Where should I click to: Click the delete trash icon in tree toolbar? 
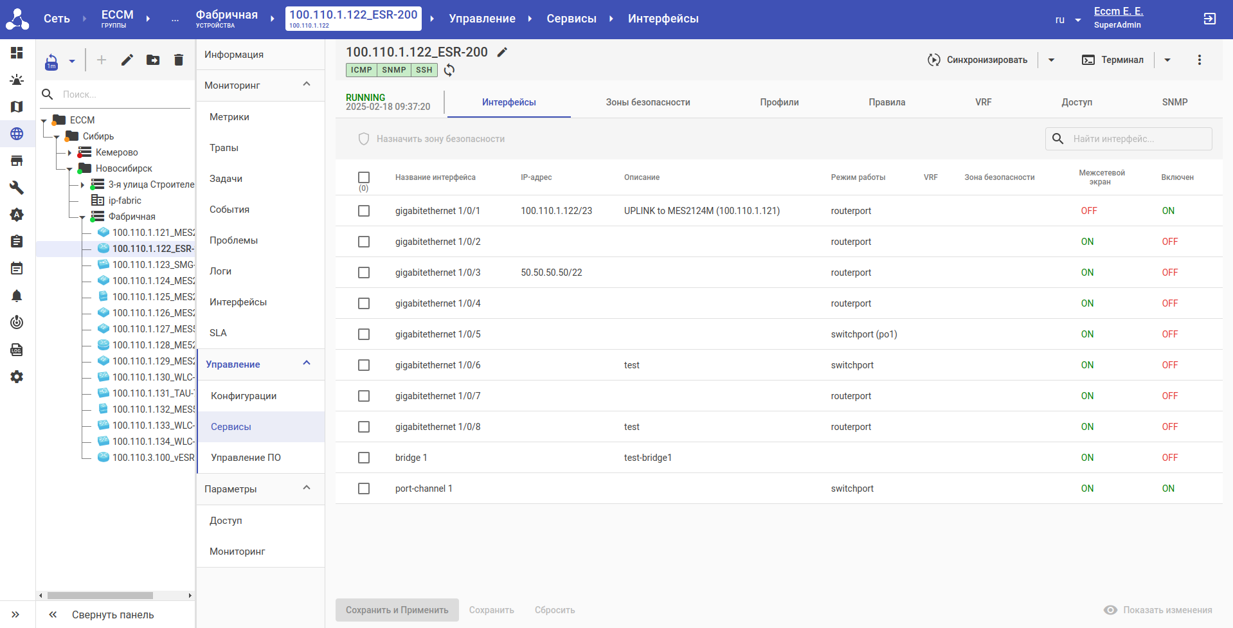(x=179, y=60)
